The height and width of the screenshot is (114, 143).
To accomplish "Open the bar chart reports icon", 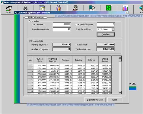I will tap(125, 8).
